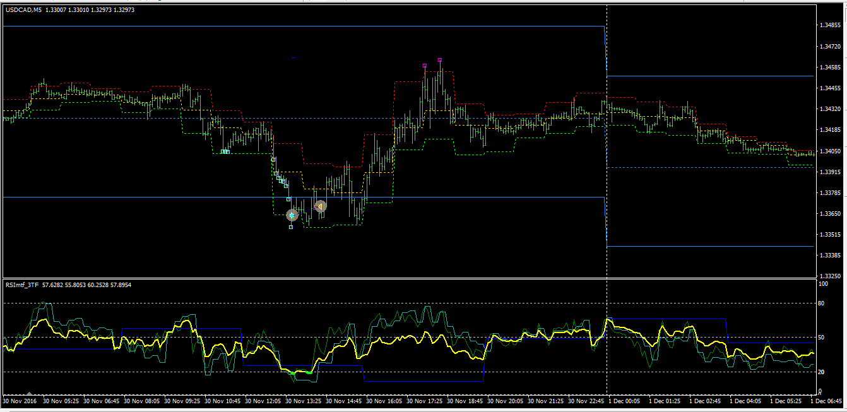Click time label 30 Nov 06:45
The width and height of the screenshot is (847, 412).
102,401
